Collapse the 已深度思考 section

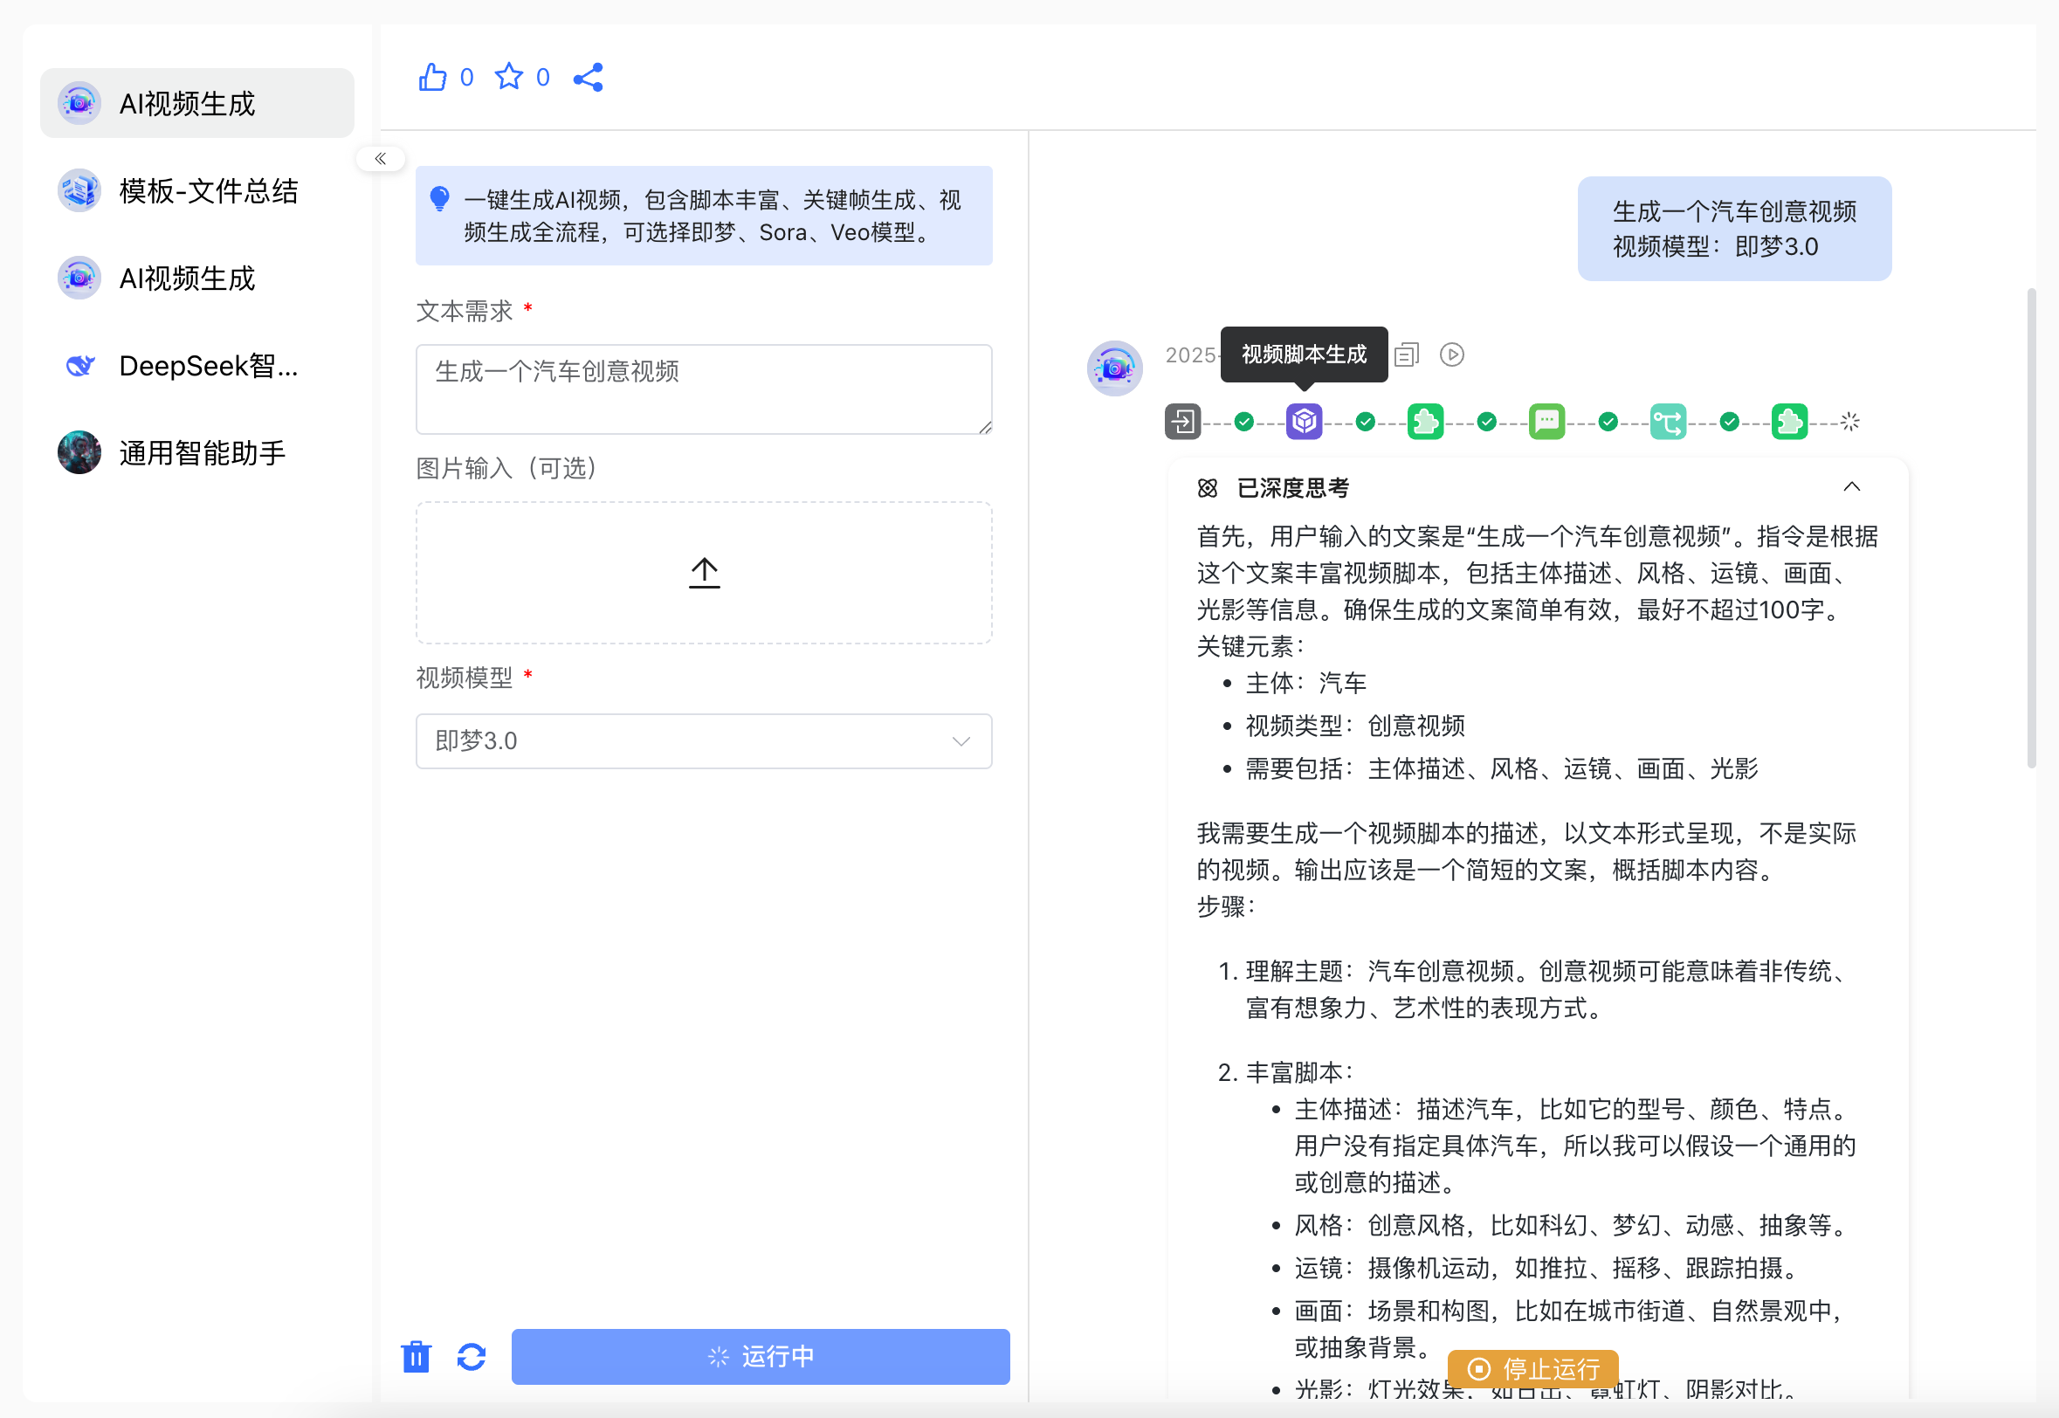click(x=1851, y=487)
